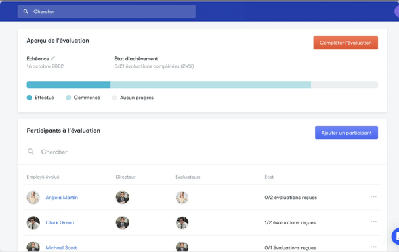The width and height of the screenshot is (399, 252).
Task: Click the pencil icon next to Échéance
Action: tap(52, 58)
